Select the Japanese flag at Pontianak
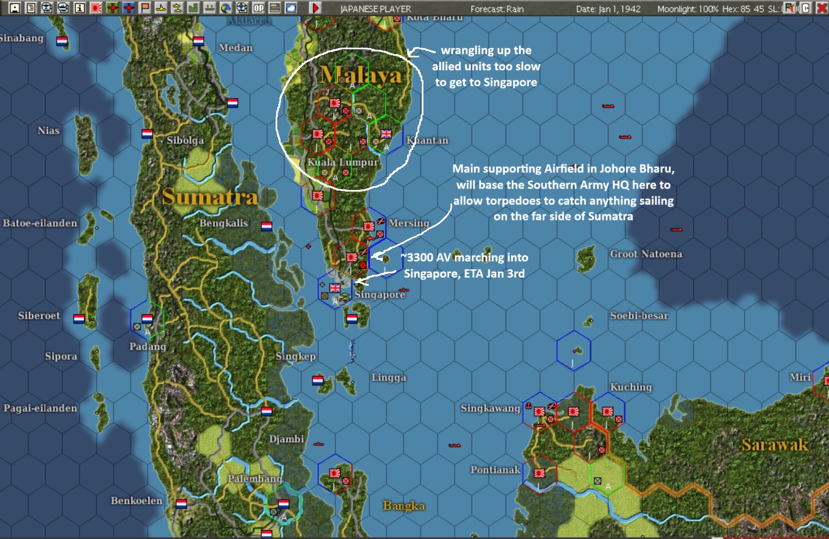 539,473
